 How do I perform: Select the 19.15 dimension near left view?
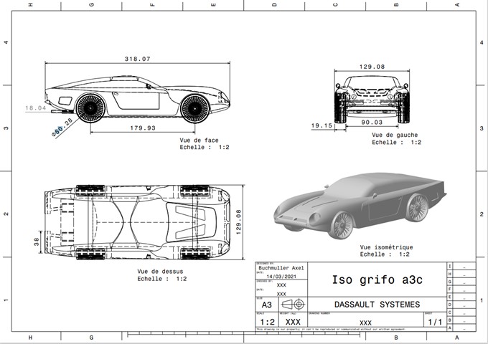pyautogui.click(x=322, y=125)
